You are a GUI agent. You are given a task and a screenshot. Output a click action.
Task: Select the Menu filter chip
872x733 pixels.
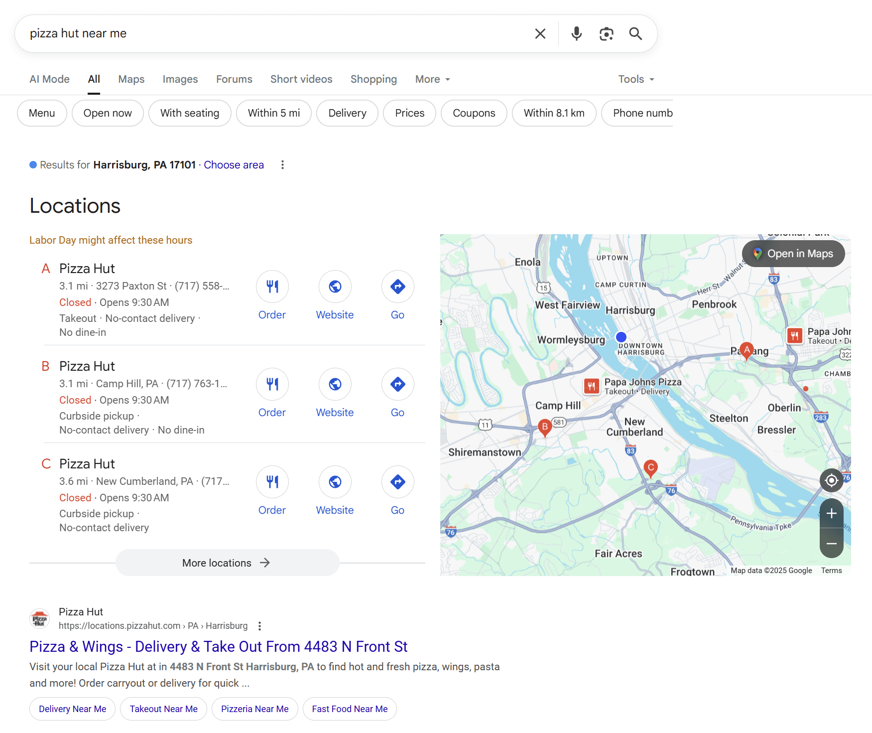42,113
